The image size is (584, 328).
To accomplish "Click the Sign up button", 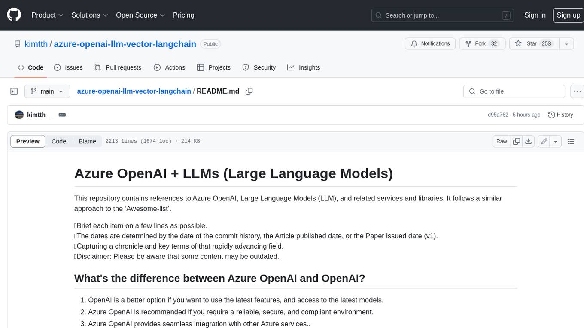I will click(x=568, y=15).
